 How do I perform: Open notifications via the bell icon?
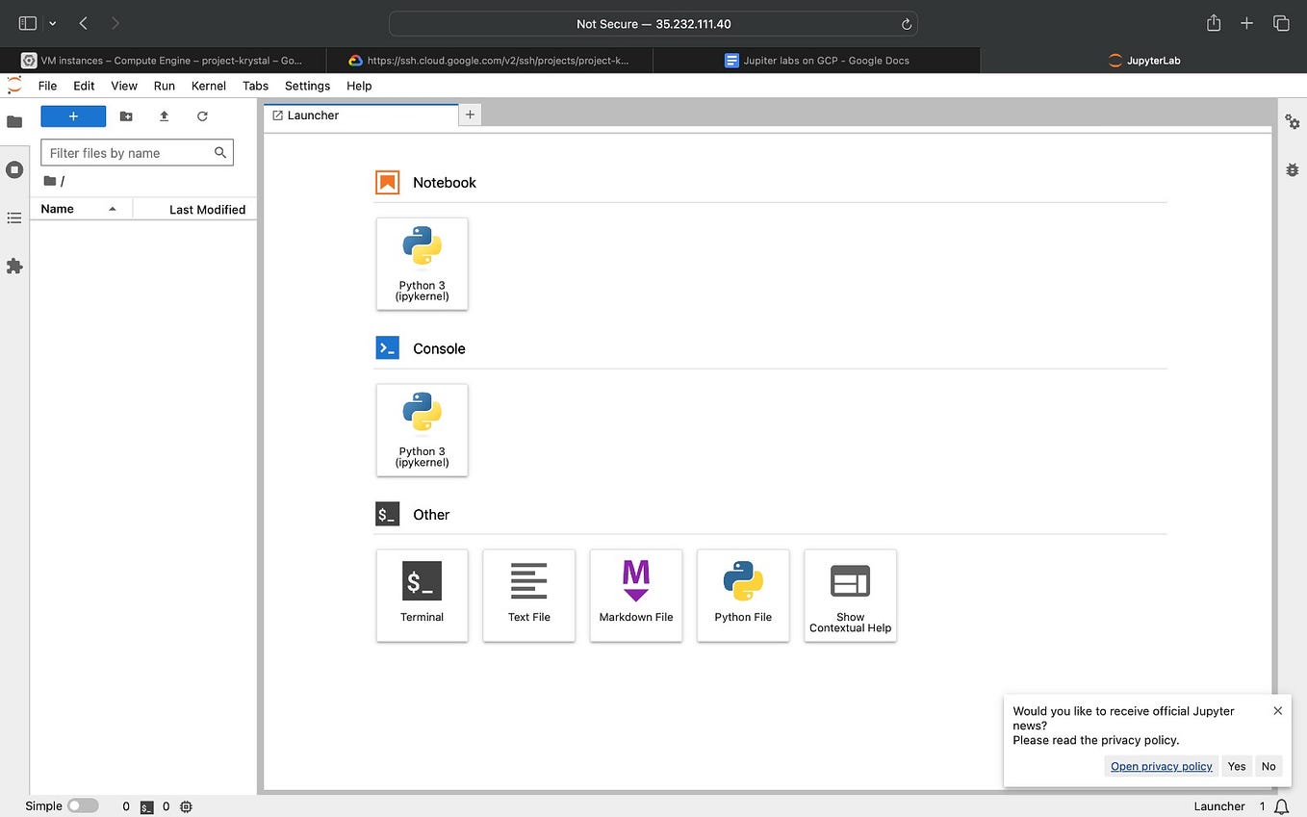click(x=1281, y=806)
